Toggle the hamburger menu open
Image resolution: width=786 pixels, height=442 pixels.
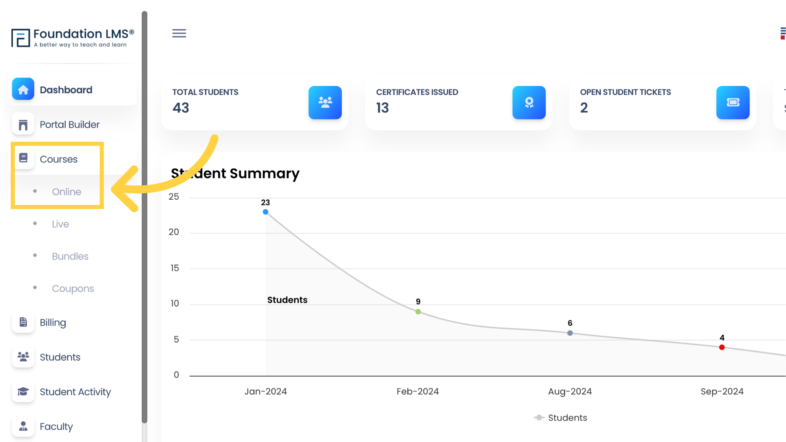click(178, 33)
